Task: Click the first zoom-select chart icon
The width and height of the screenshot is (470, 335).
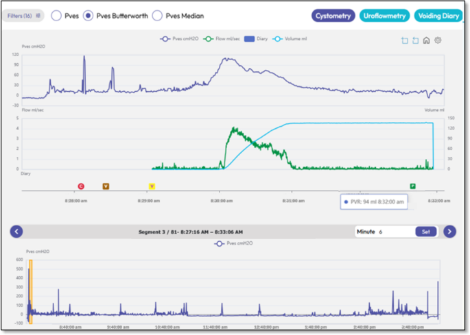Action: pyautogui.click(x=405, y=40)
